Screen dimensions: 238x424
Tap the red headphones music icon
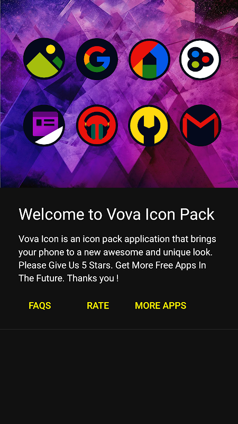[97, 125]
